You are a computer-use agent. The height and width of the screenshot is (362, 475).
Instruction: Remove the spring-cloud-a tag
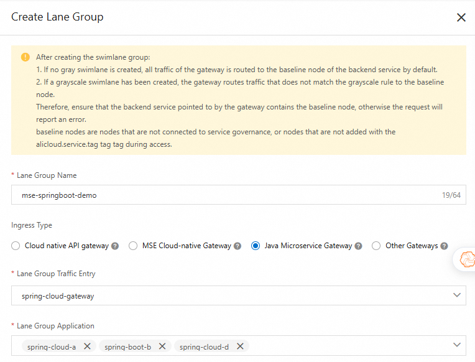pos(87,346)
